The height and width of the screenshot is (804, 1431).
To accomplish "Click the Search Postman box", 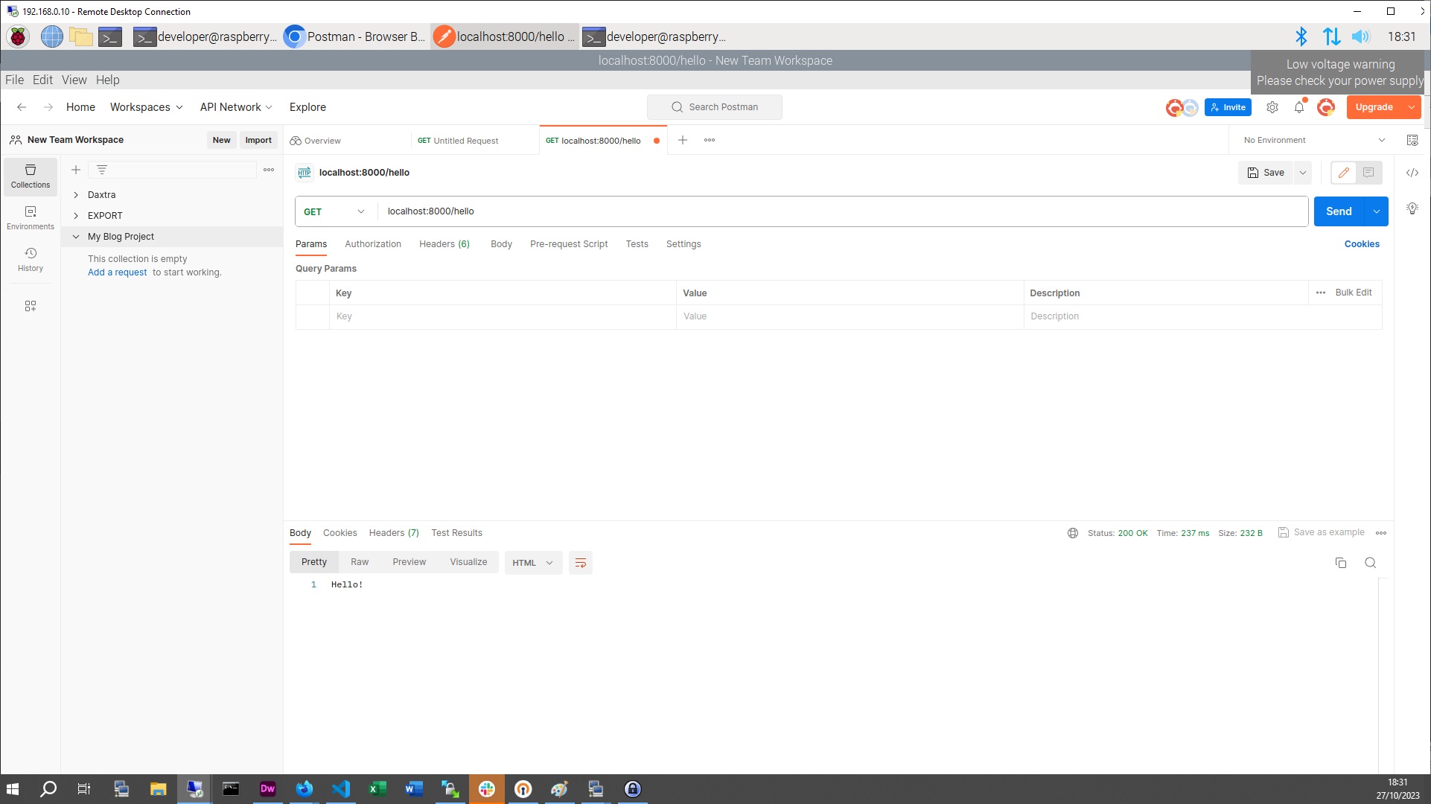I will coord(715,107).
